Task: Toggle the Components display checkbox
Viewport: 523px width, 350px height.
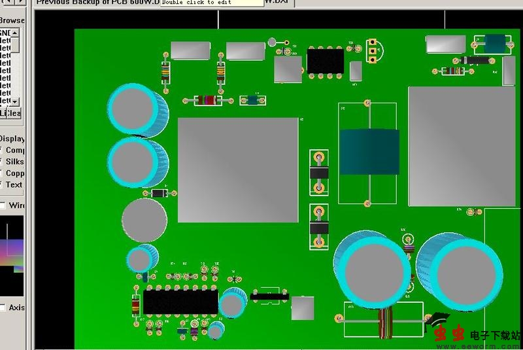Action: click(2, 150)
